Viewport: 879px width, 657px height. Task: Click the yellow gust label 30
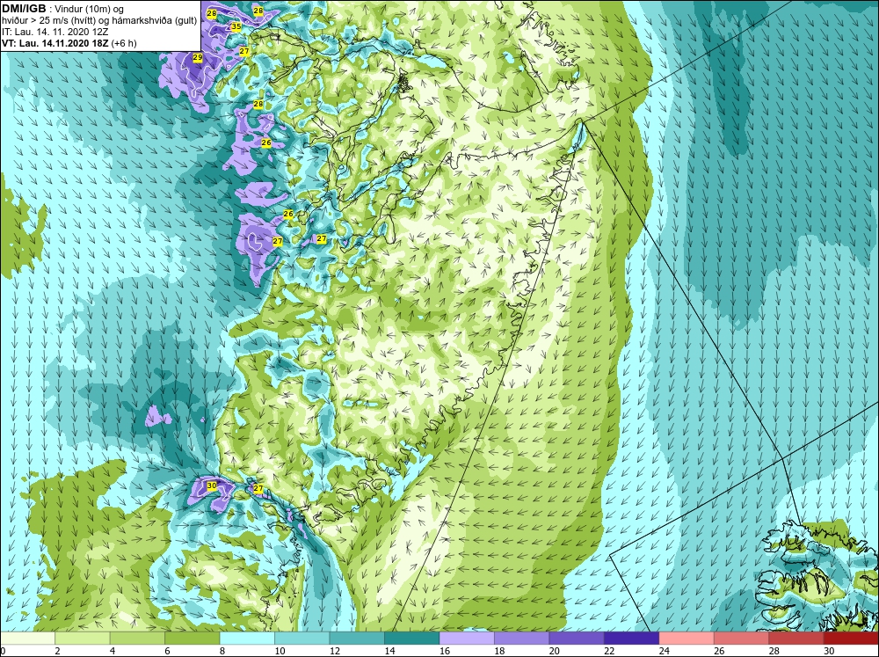211,485
